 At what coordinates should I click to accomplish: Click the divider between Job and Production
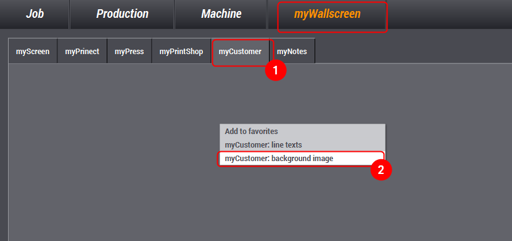coord(69,14)
